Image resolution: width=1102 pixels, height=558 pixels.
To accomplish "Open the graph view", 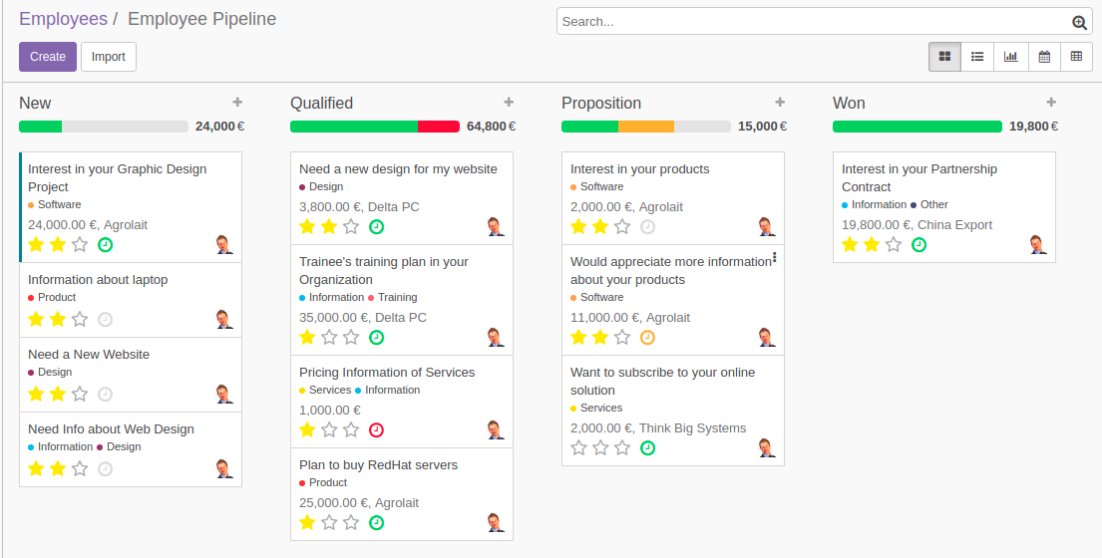I will pyautogui.click(x=1010, y=57).
